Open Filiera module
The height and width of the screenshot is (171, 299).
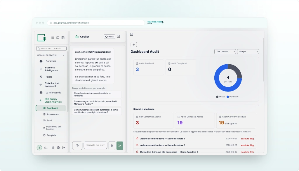click(51, 77)
